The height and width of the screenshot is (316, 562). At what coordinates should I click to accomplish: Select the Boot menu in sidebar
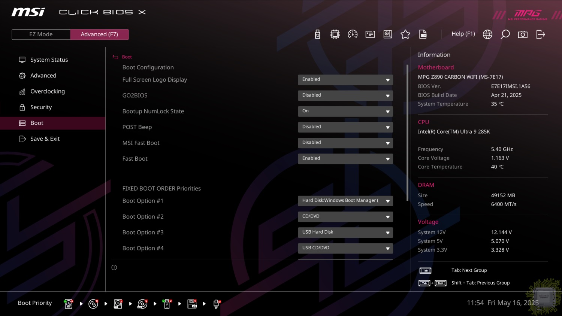pos(52,123)
